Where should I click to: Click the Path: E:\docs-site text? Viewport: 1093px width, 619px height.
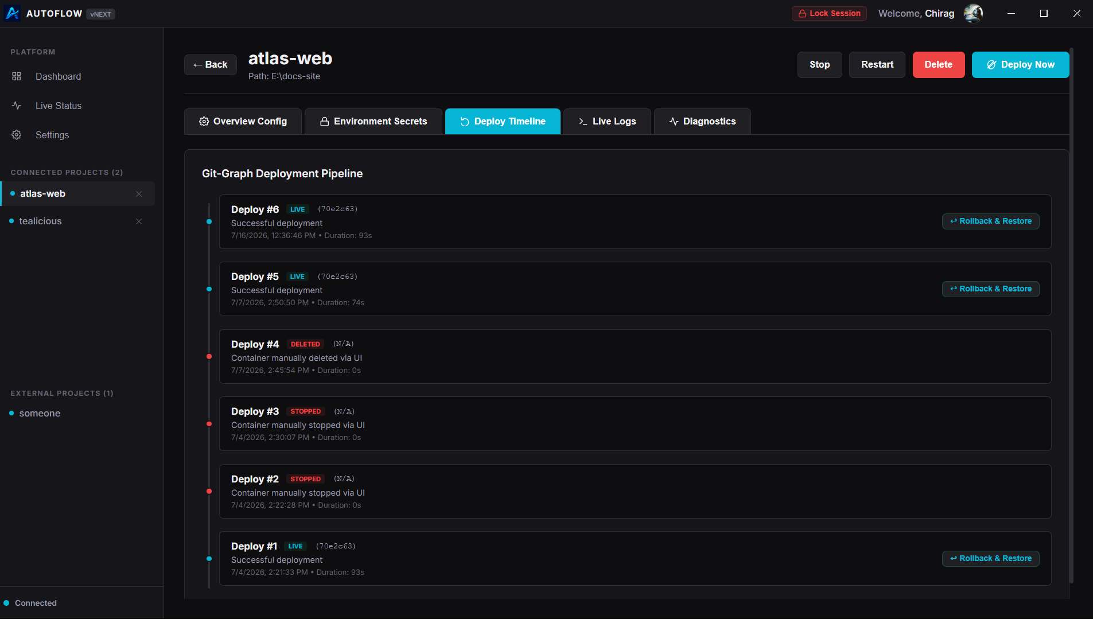pos(284,76)
